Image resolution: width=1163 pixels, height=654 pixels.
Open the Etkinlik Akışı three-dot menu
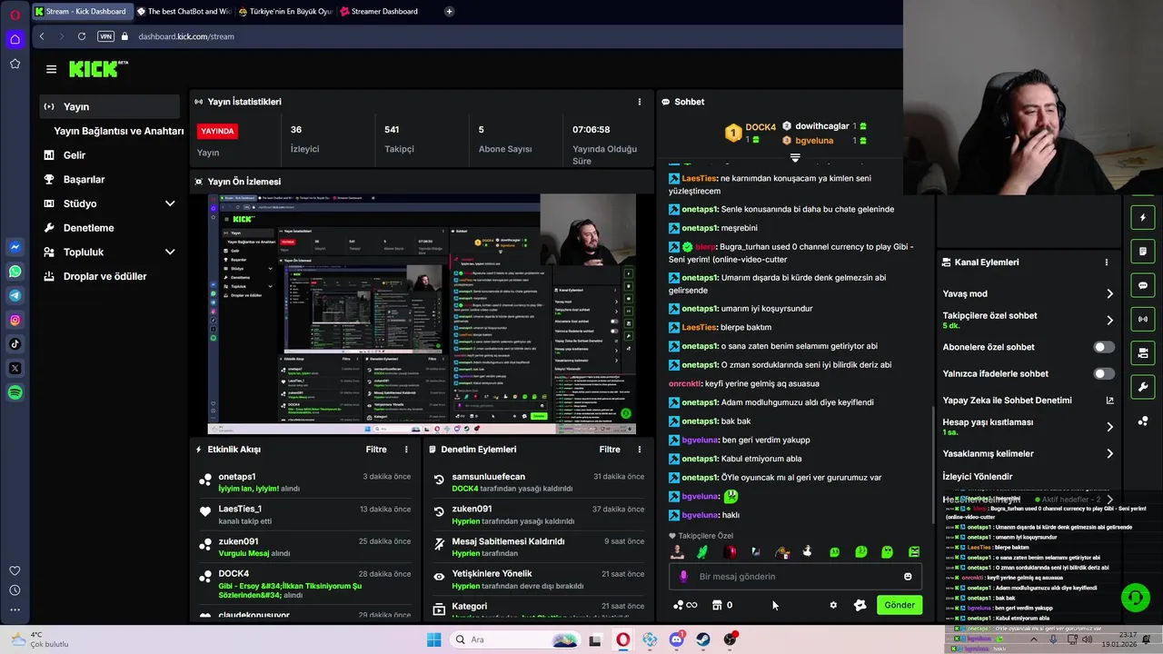coord(406,450)
